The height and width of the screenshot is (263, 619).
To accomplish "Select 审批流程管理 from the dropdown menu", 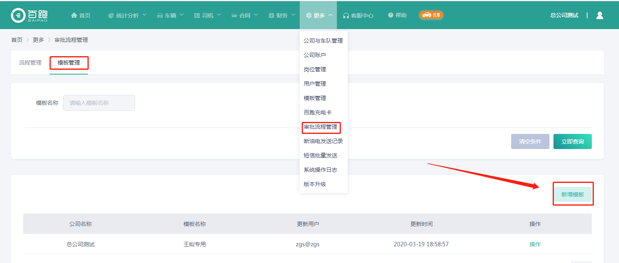I will (x=320, y=127).
